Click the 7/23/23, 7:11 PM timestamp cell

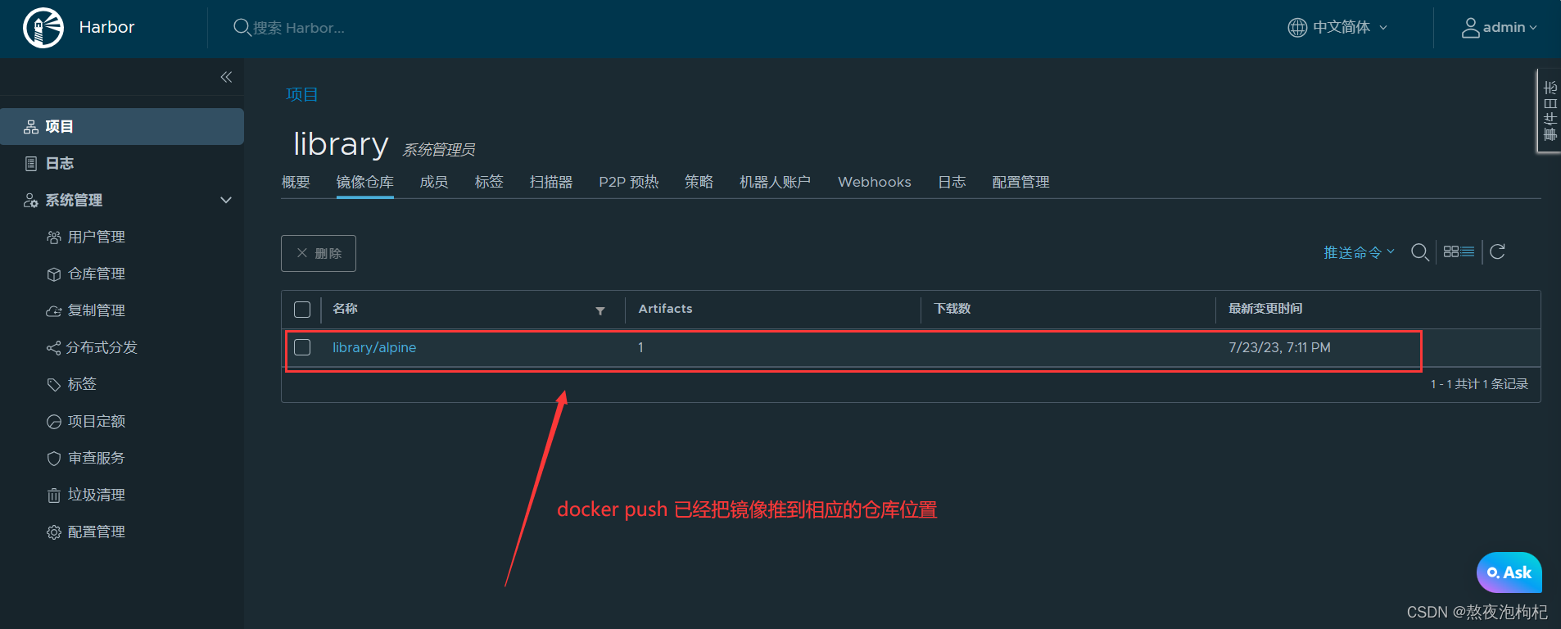click(x=1279, y=347)
